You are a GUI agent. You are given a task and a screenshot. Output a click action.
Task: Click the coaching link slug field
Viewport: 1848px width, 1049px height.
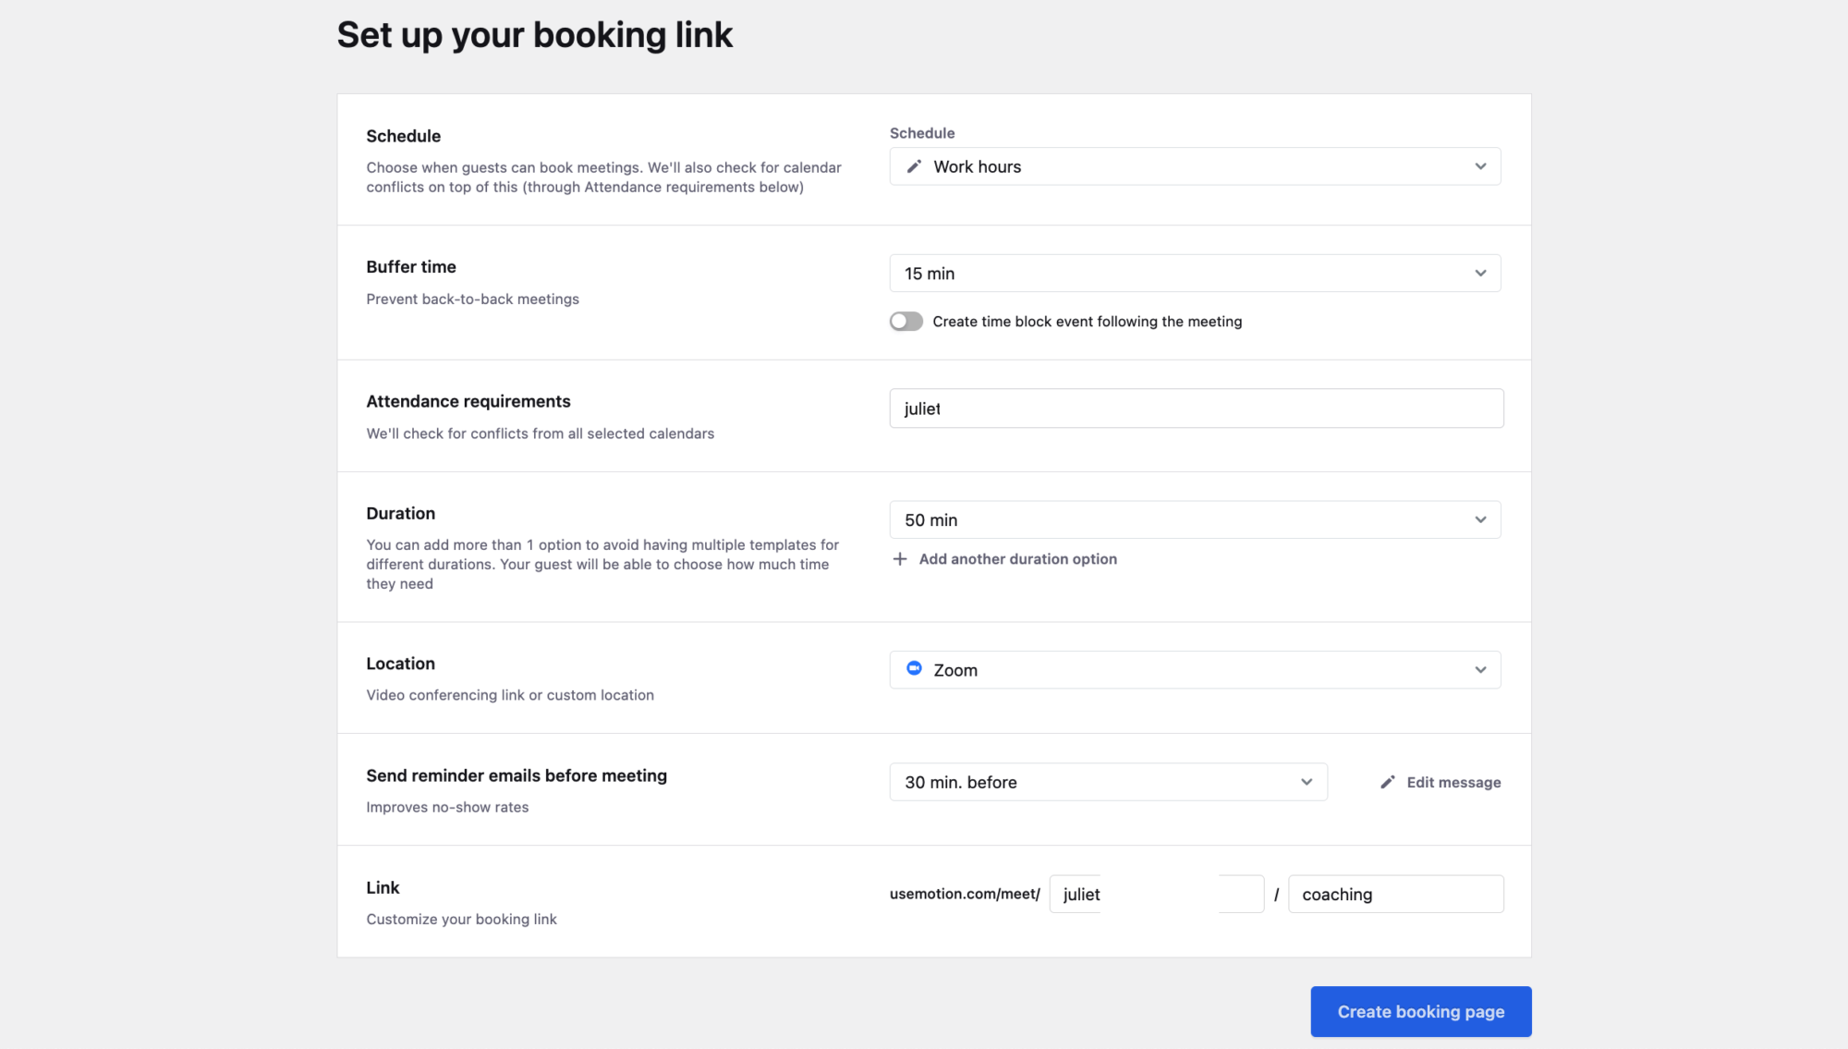tap(1396, 894)
